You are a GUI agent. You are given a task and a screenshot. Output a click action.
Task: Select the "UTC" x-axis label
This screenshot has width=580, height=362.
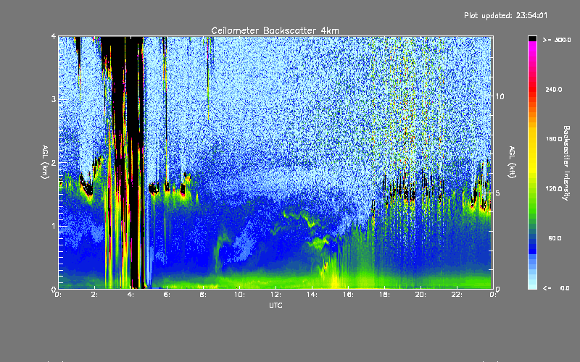275,305
